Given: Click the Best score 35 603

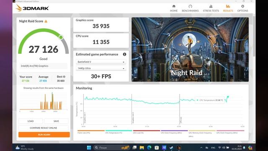Looking at the screenshot, I should [61, 81].
